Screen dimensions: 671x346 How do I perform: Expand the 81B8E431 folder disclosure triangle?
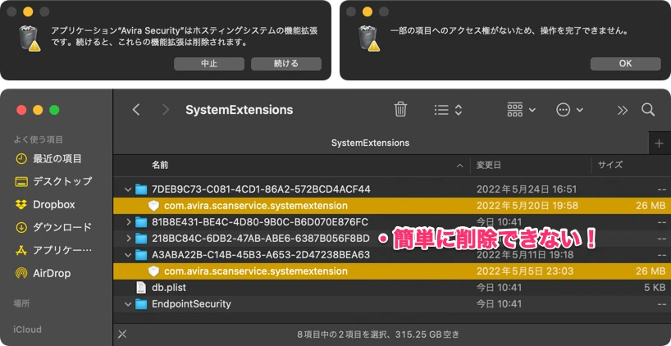coord(128,222)
